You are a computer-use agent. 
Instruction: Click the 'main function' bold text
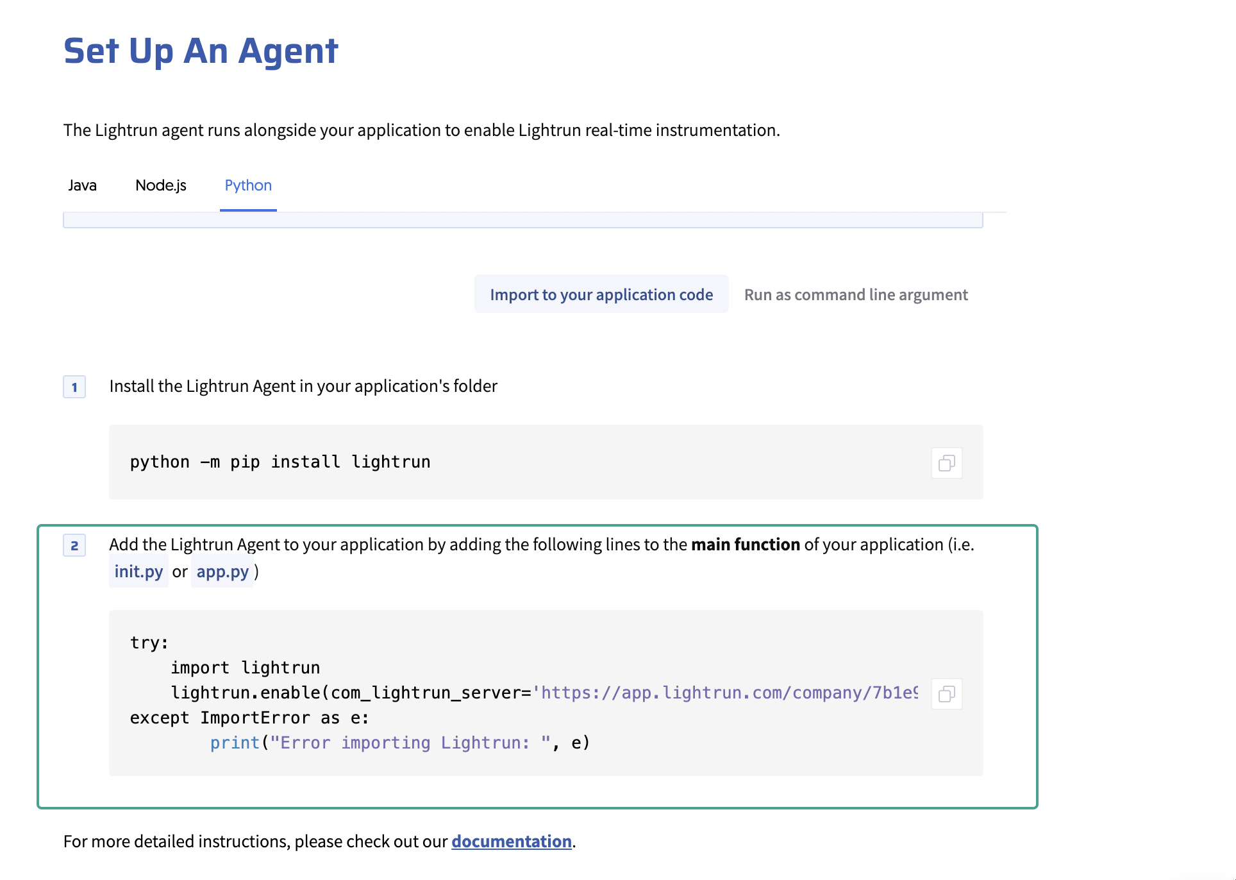(745, 545)
